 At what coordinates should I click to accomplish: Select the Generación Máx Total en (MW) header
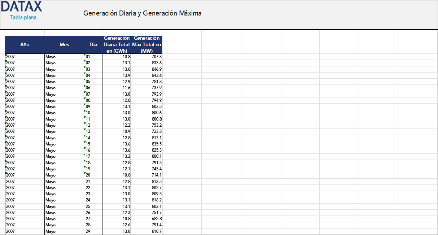(x=146, y=45)
